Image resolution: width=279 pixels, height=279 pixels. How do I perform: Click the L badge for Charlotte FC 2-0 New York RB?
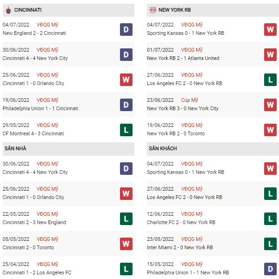[270, 219]
